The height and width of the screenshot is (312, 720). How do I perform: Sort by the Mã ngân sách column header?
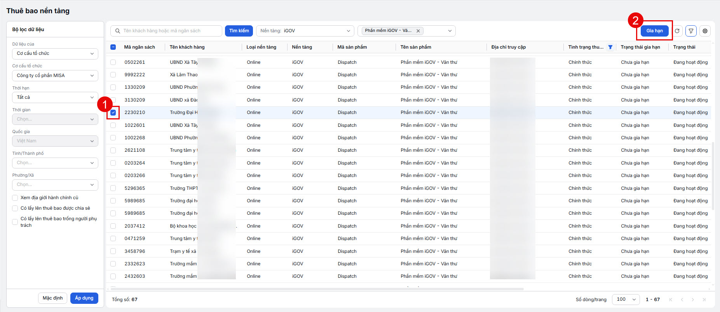[x=139, y=47]
